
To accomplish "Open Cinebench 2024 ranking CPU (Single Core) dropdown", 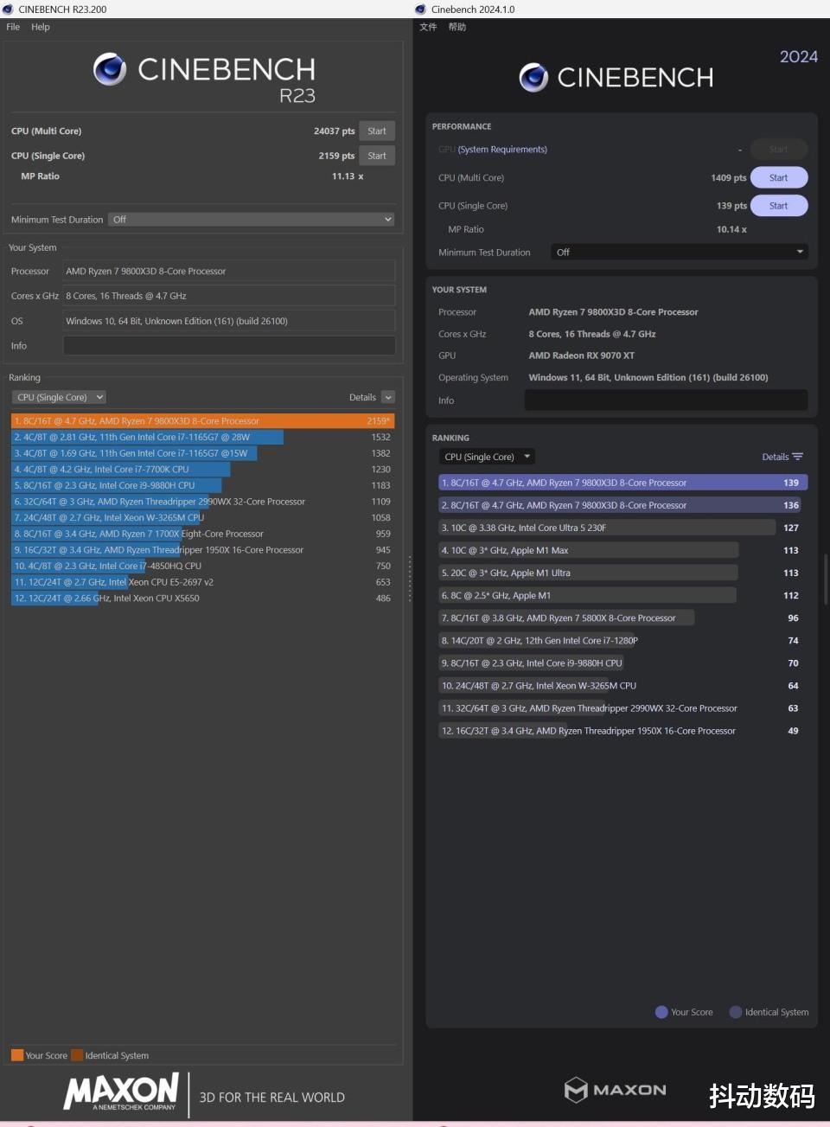I will coord(487,457).
